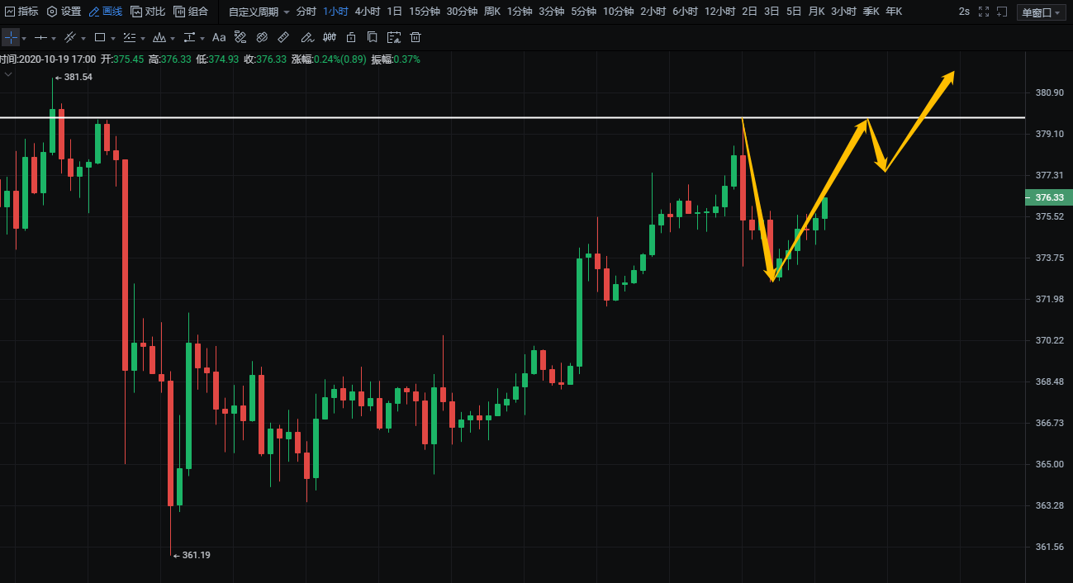This screenshot has width=1073, height=583.
Task: Toggle the 指标 indicators panel
Action: click(21, 12)
